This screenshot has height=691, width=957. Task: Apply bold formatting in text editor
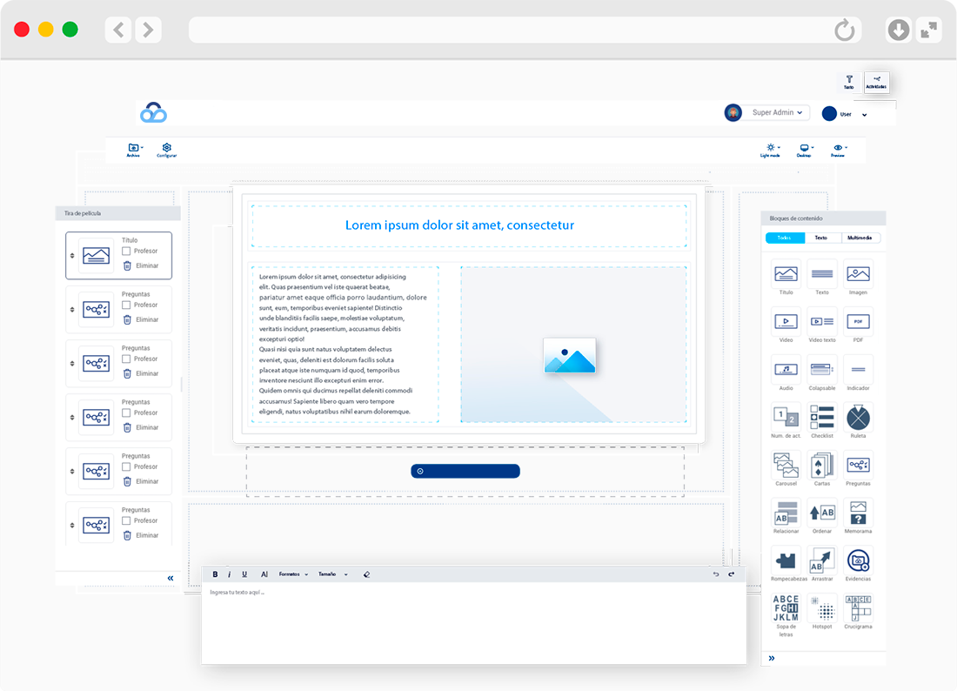tap(215, 574)
